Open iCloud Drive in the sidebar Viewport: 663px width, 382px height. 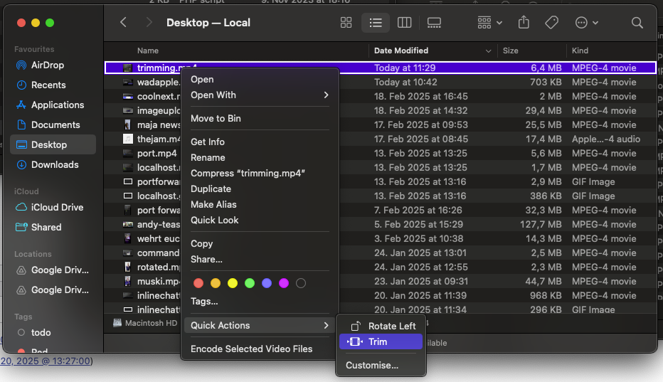(57, 207)
